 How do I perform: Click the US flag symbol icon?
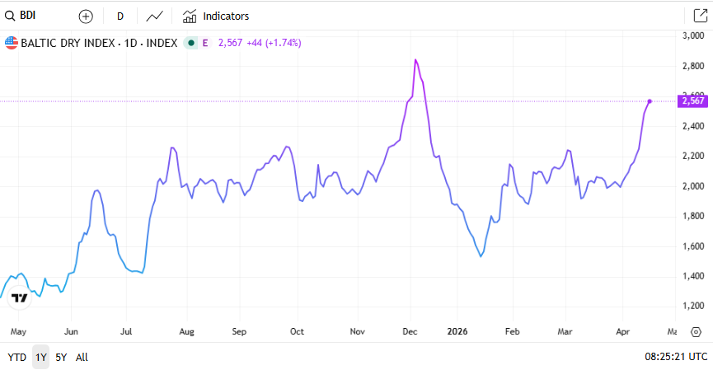point(12,43)
